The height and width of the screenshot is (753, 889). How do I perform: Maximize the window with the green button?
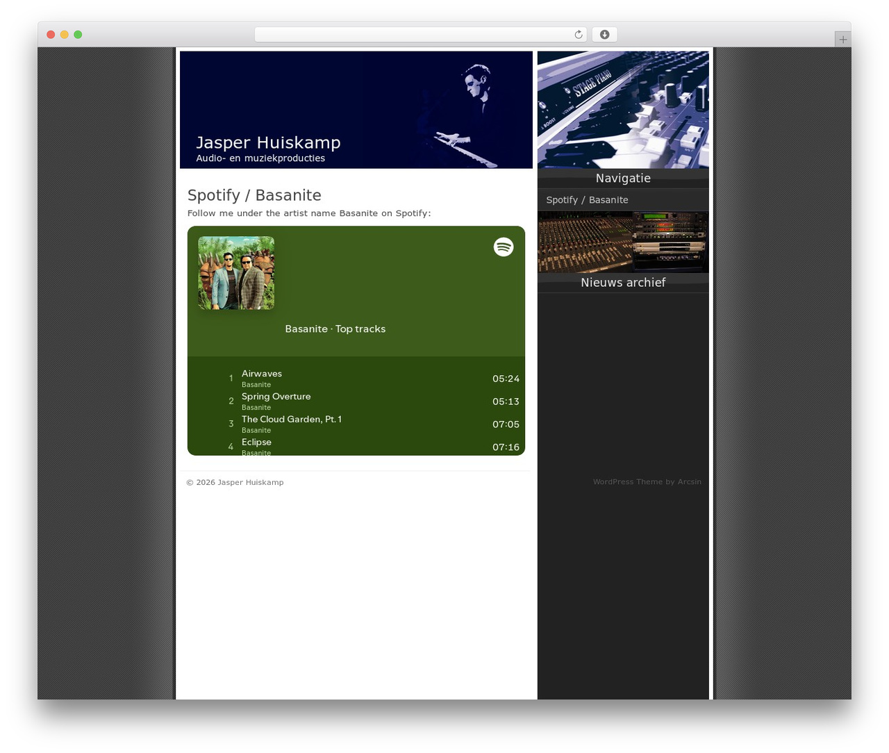[x=78, y=35]
